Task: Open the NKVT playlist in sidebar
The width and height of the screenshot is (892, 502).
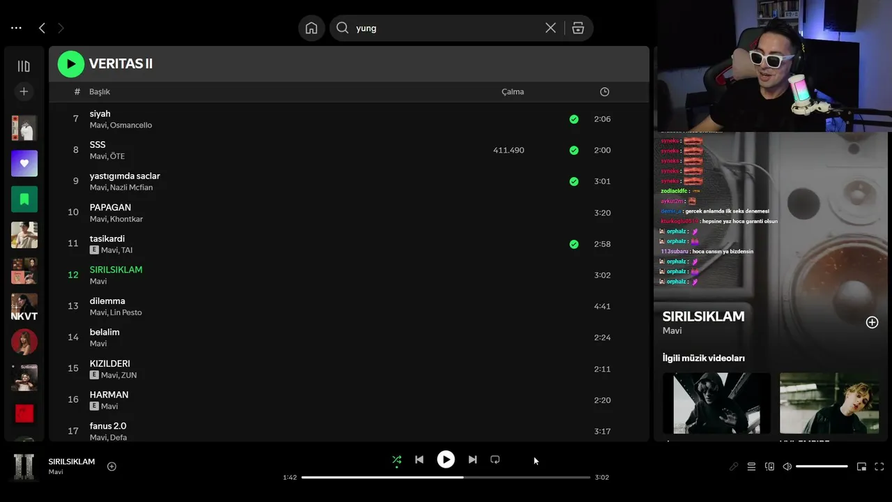Action: (x=24, y=307)
